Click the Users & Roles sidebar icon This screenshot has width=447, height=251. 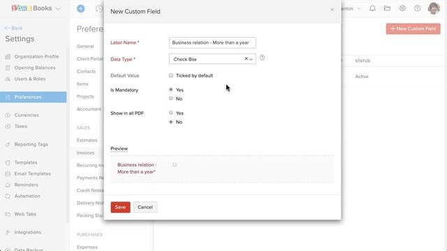coord(8,79)
